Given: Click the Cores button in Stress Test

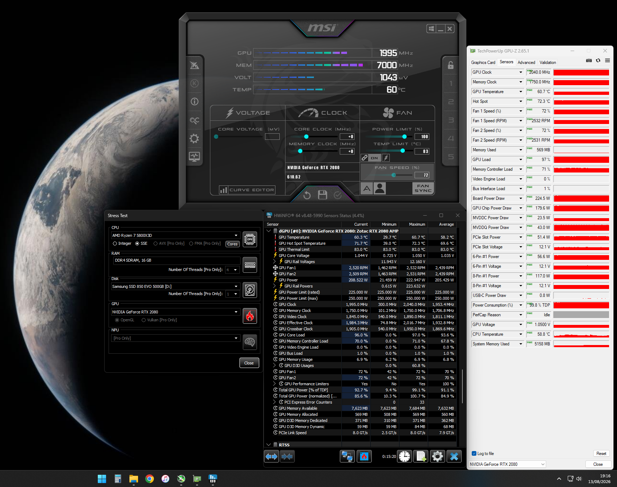Looking at the screenshot, I should click(x=233, y=244).
